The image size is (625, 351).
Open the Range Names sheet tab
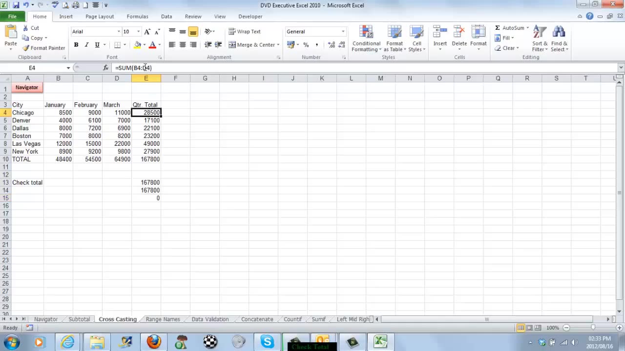coord(163,319)
